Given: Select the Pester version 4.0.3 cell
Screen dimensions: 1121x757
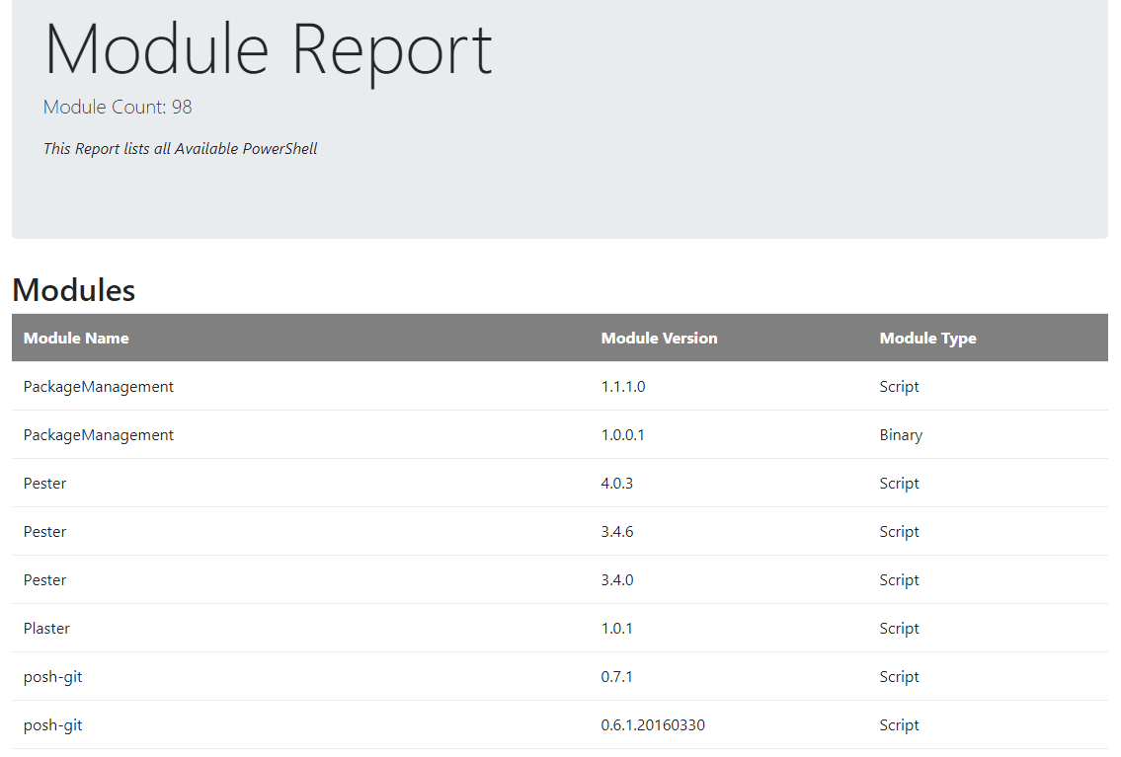Looking at the screenshot, I should [x=616, y=484].
